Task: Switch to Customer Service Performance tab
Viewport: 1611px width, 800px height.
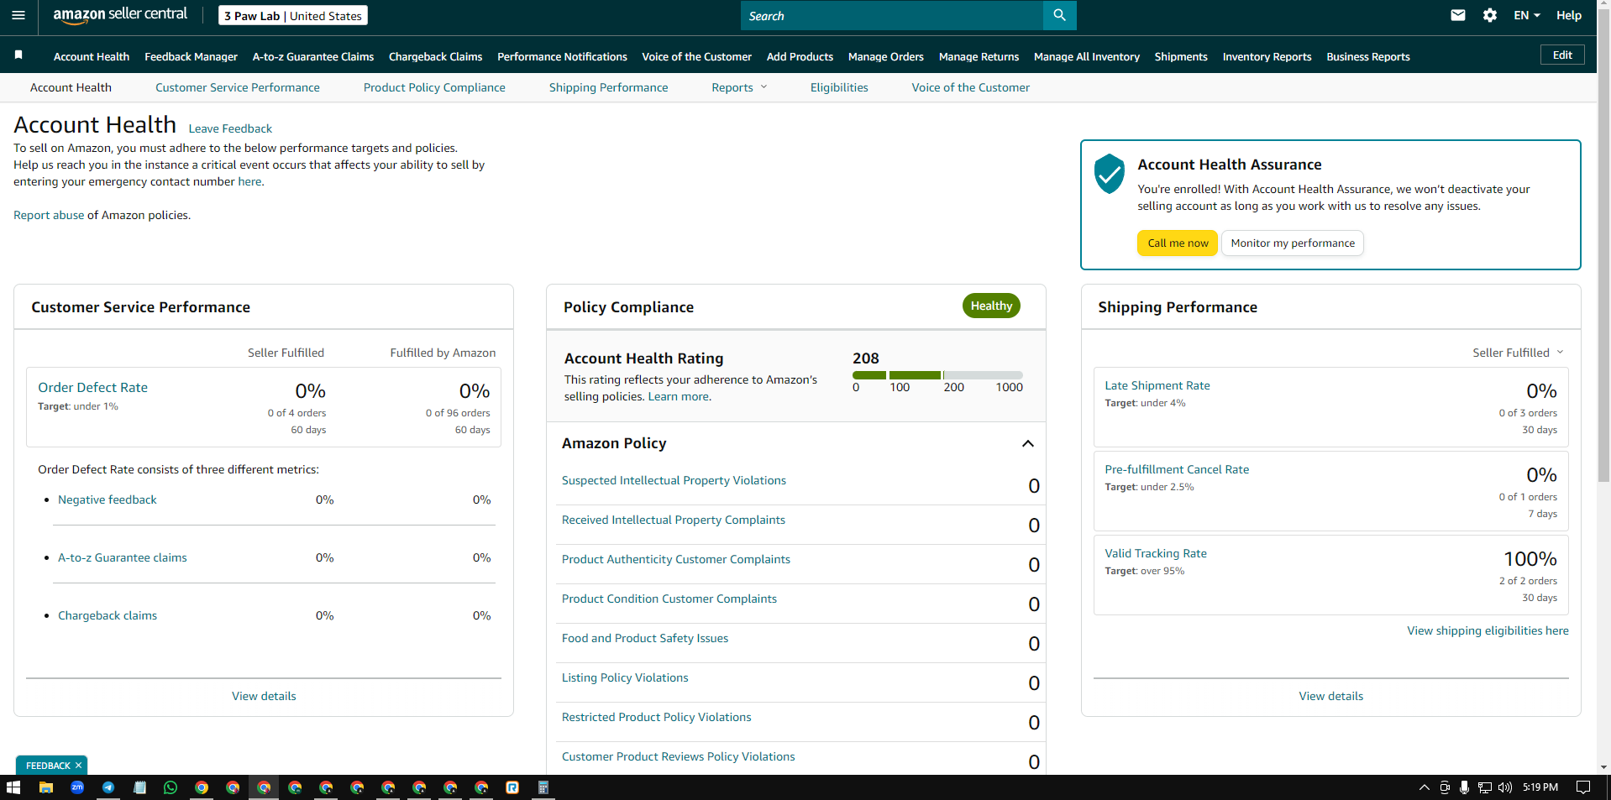Action: pos(238,87)
